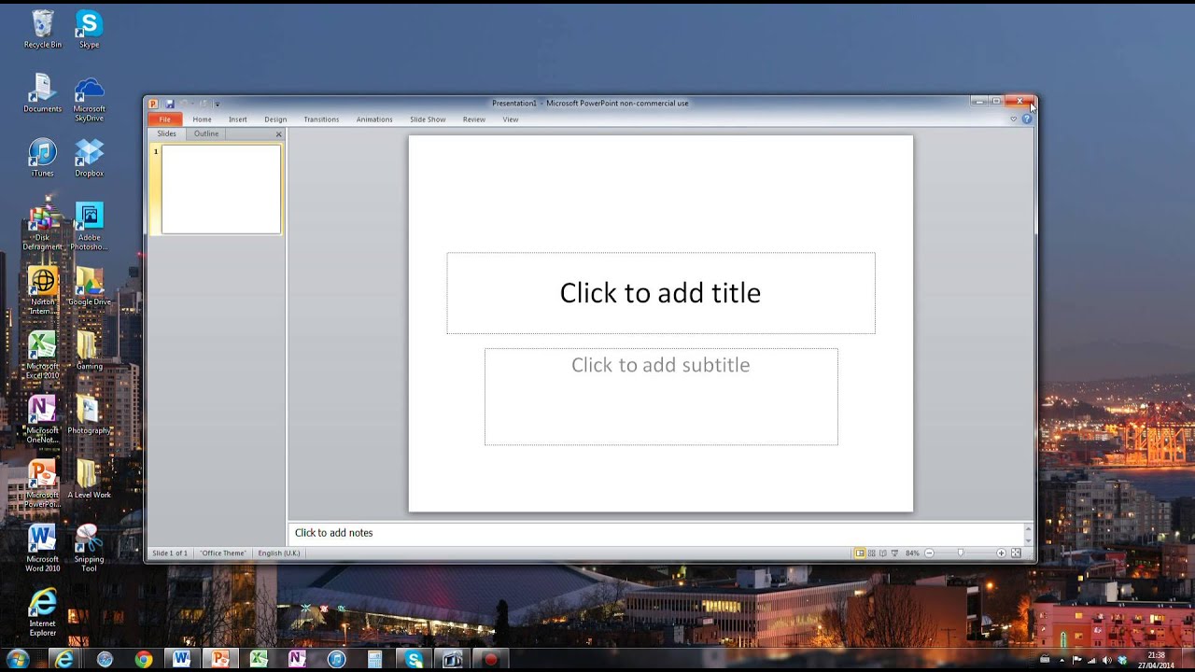This screenshot has width=1195, height=672.
Task: Expand the ribbon using the chevron button
Action: point(1013,119)
